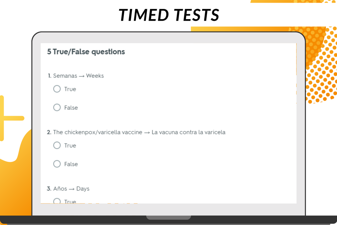The height and width of the screenshot is (225, 337).
Task: Click the 'False' text label under question 1
Action: pos(71,108)
